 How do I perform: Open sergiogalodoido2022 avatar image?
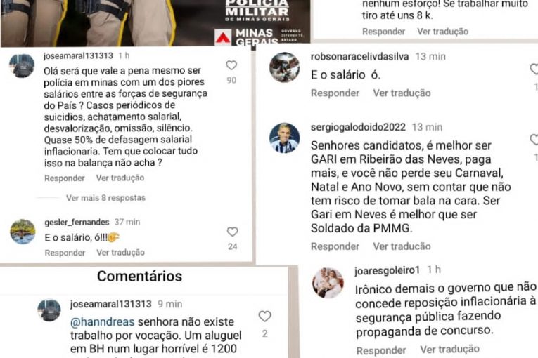(284, 138)
